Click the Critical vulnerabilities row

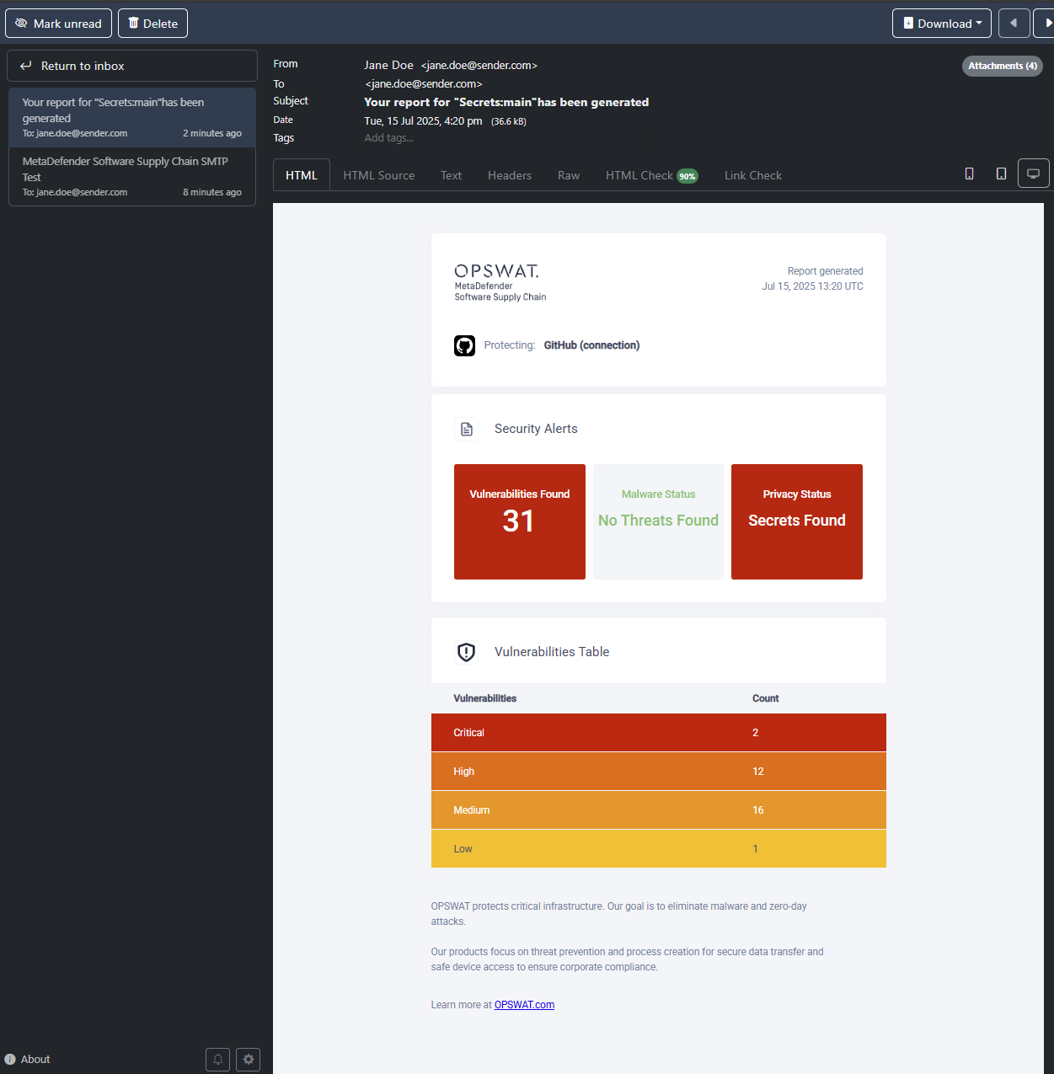tap(659, 733)
